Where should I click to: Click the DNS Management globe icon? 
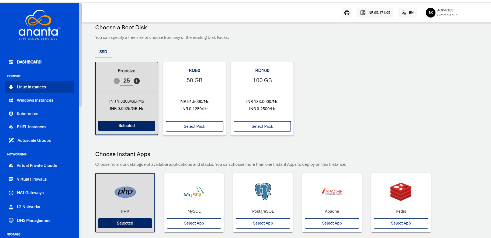(11, 220)
